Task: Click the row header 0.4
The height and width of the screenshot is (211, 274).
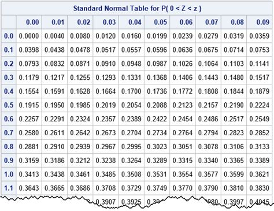Action: point(9,91)
